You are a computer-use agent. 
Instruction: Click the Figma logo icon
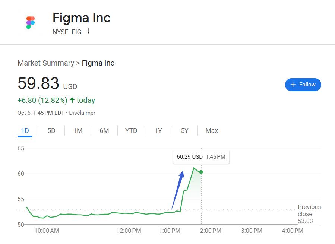coord(31,22)
